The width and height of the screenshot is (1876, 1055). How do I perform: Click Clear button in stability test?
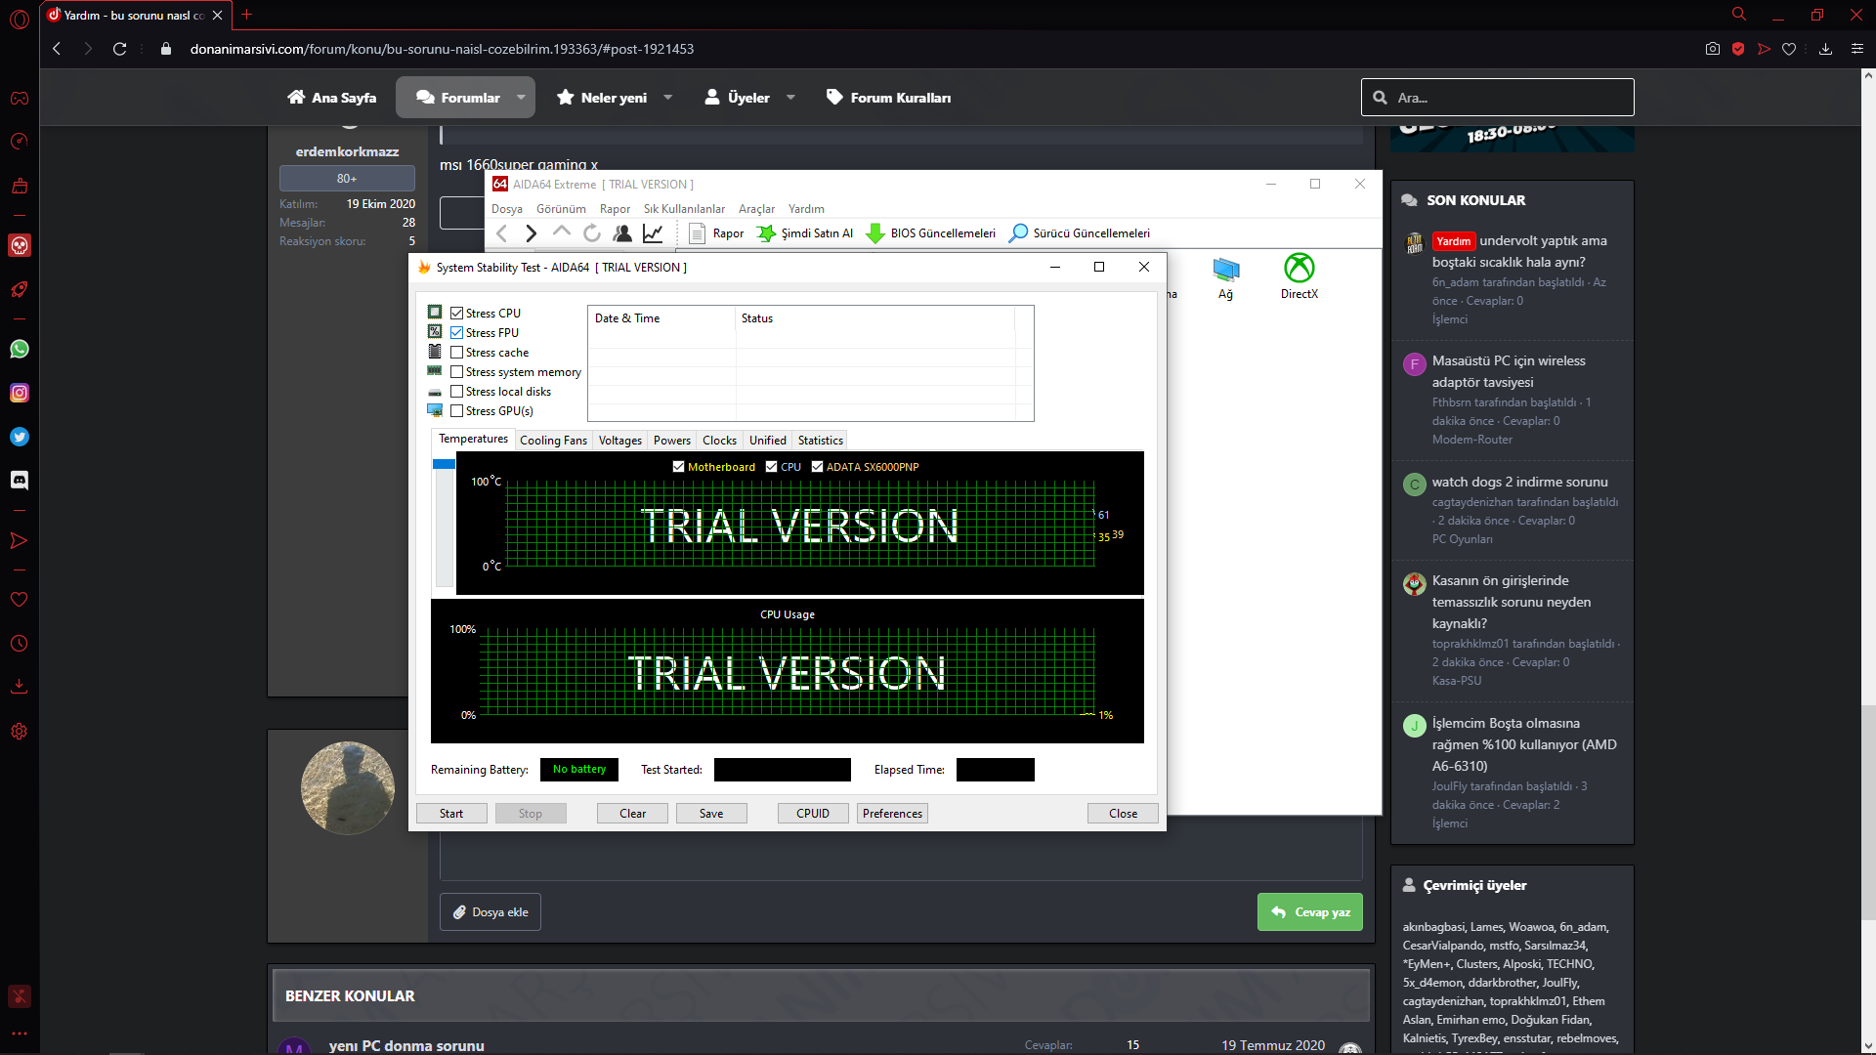coord(632,814)
